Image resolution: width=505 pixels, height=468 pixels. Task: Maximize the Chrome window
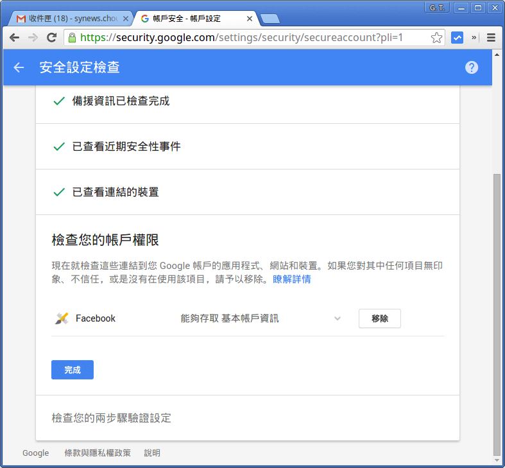tap(478, 8)
